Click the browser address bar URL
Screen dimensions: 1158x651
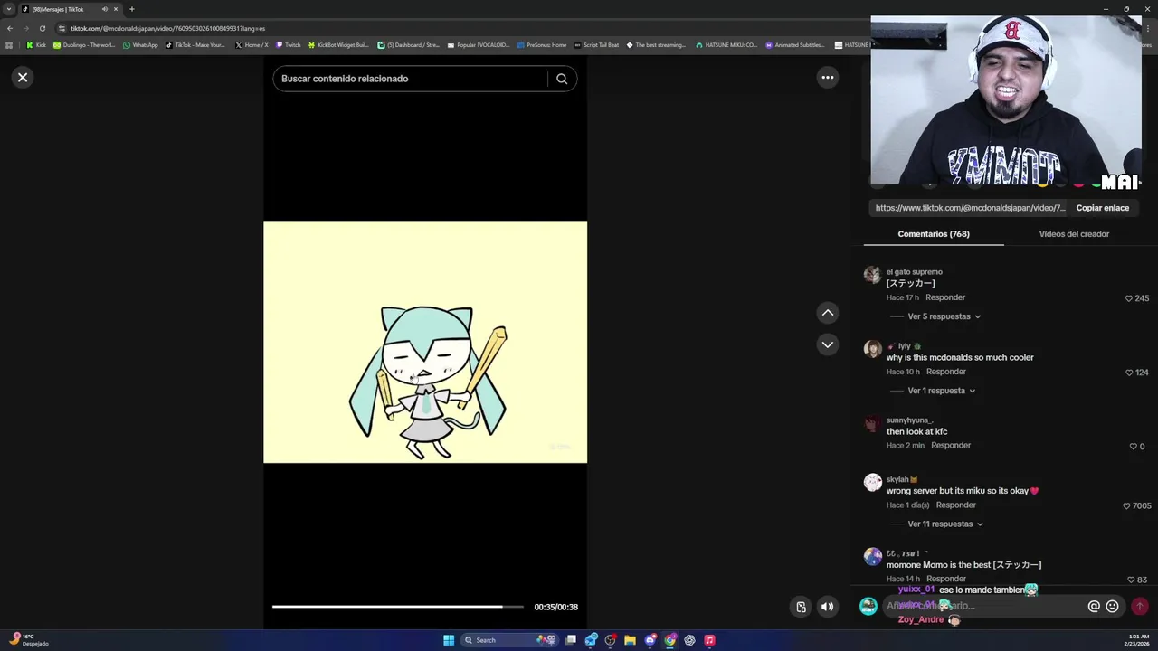pos(168,28)
